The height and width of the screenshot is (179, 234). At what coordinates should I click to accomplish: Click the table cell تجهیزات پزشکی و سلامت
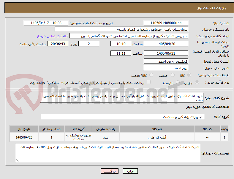coord(78,137)
